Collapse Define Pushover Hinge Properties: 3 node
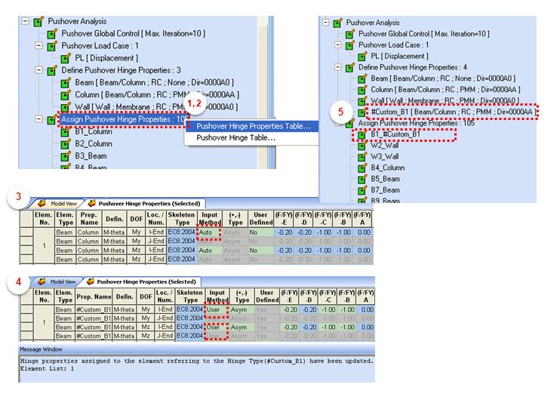Image resolution: width=560 pixels, height=400 pixels. coord(38,69)
